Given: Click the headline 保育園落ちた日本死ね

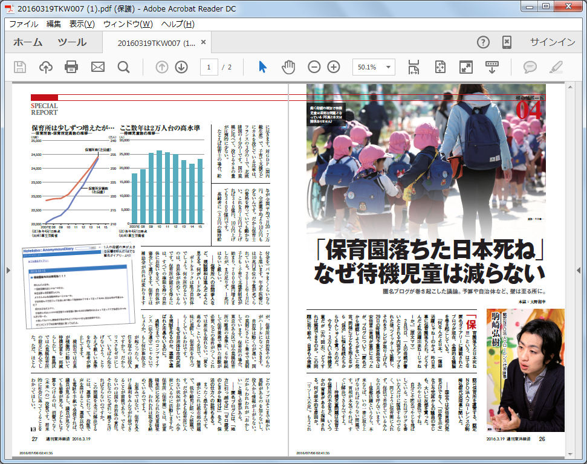Looking at the screenshot, I should click(x=430, y=250).
